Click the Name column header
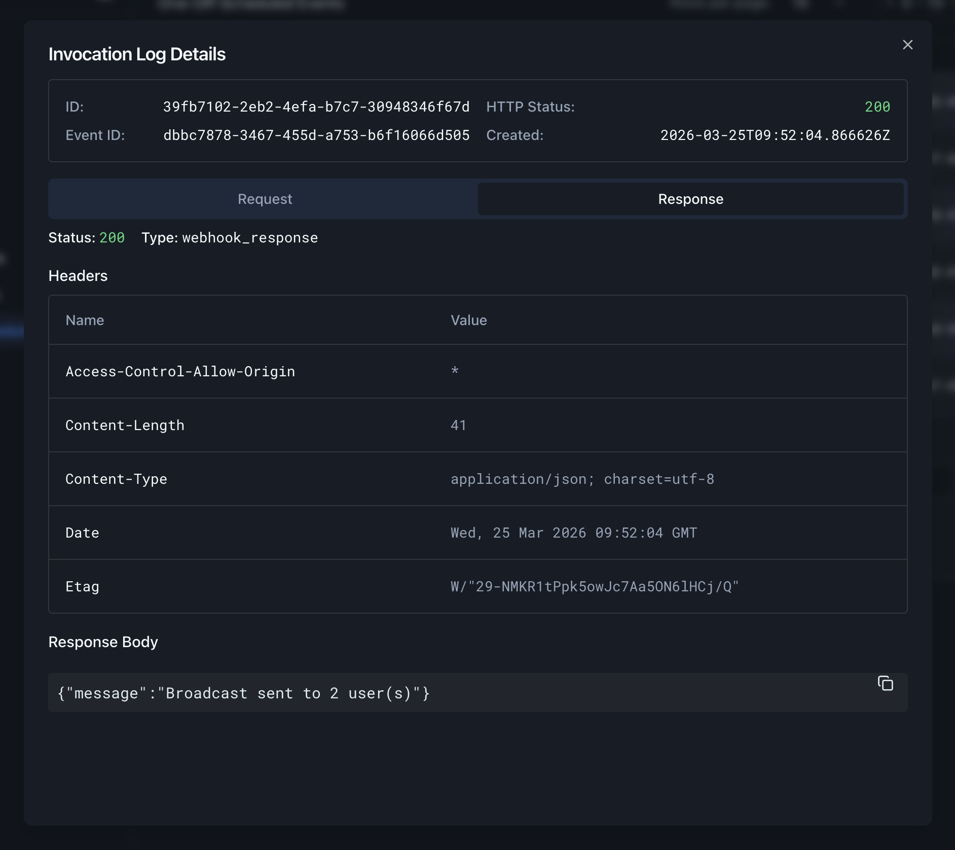955x850 pixels. tap(85, 321)
